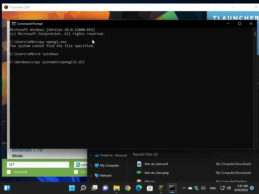This screenshot has width=259, height=194.
Task: Select OneDrive - Personal in navigation pane
Action: [x=111, y=155]
